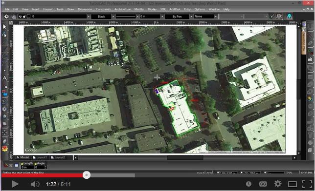
Task: Toggle closed captions CC button
Action: (x=263, y=184)
